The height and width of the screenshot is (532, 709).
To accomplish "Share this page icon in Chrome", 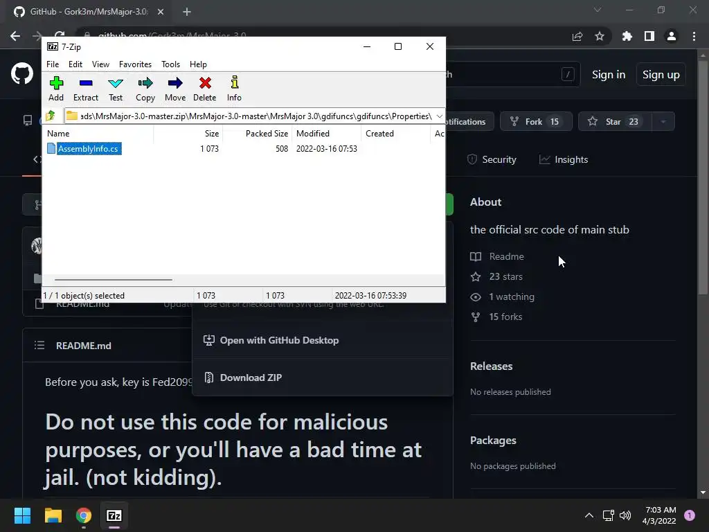I will pyautogui.click(x=577, y=36).
